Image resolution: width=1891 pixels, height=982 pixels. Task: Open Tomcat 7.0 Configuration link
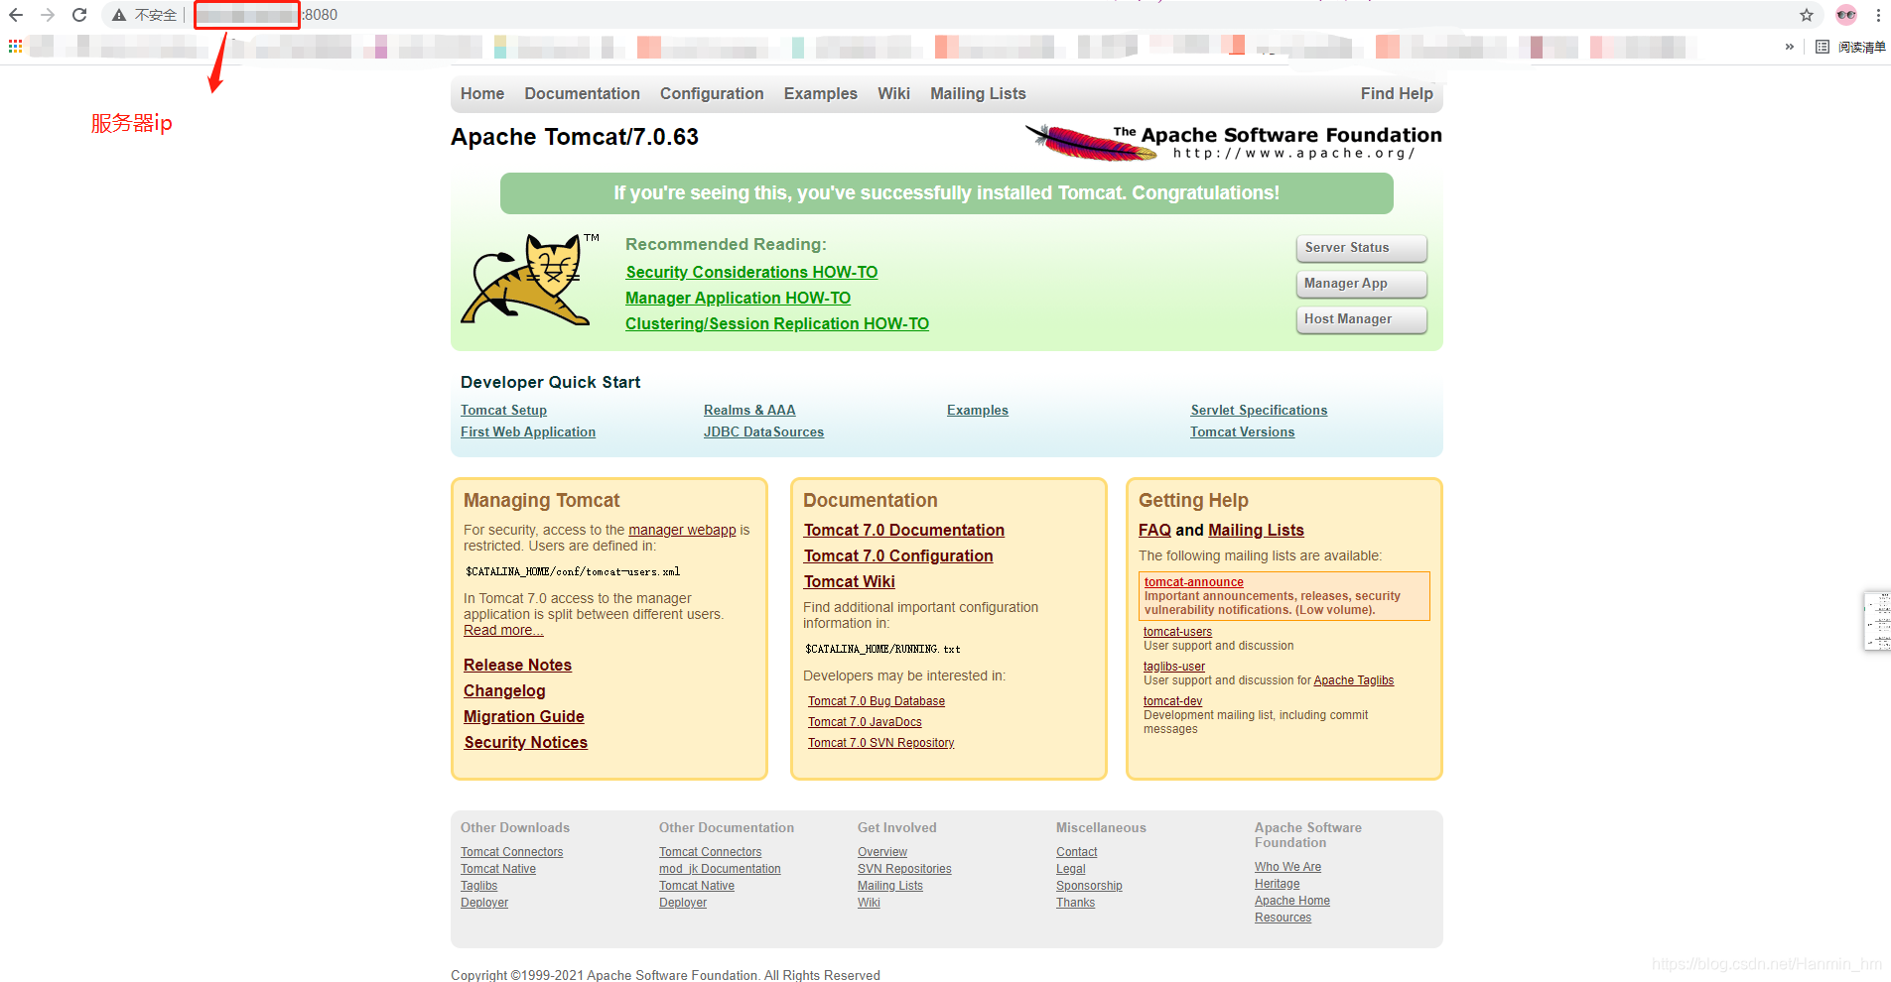[898, 555]
